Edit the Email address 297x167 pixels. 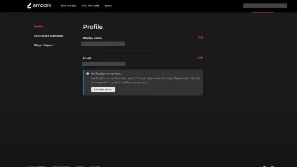click(200, 58)
